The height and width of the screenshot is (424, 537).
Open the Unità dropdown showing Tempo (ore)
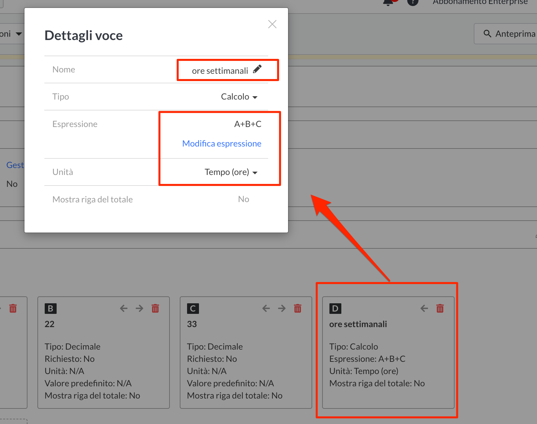click(x=231, y=172)
